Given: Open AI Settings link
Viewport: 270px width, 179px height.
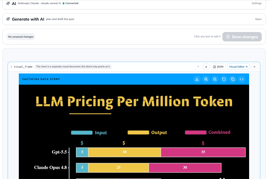Looking at the screenshot, I should pyautogui.click(x=256, y=3).
